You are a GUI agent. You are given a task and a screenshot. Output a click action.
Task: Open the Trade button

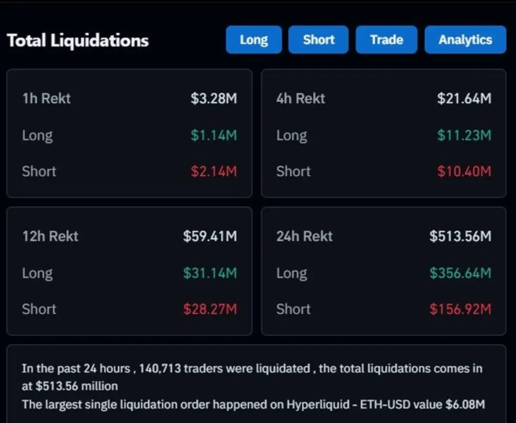[386, 40]
